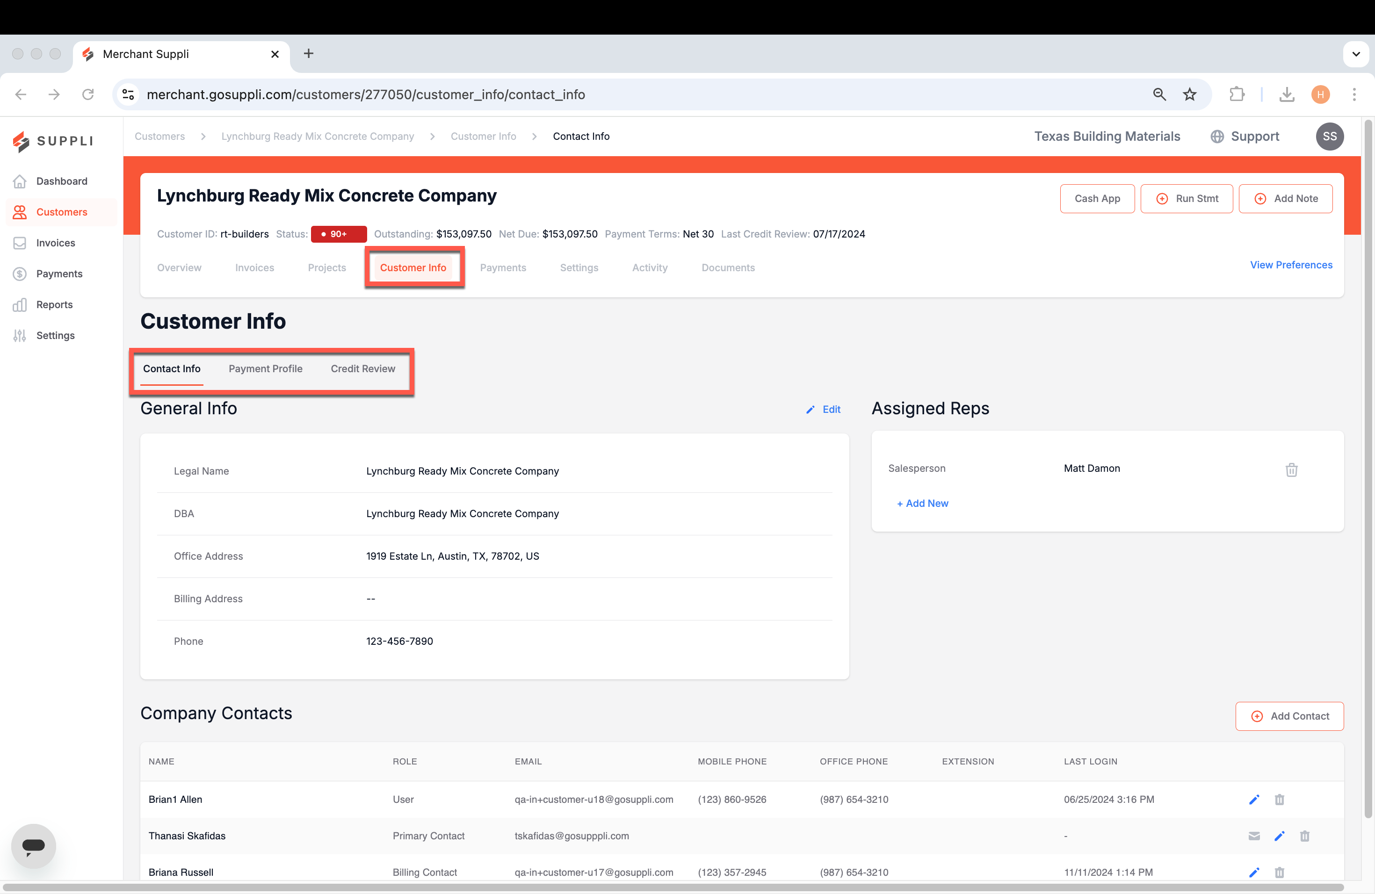Open Lynchburg Ready Mix breadcrumb link
Image resolution: width=1375 pixels, height=894 pixels.
[x=317, y=136]
